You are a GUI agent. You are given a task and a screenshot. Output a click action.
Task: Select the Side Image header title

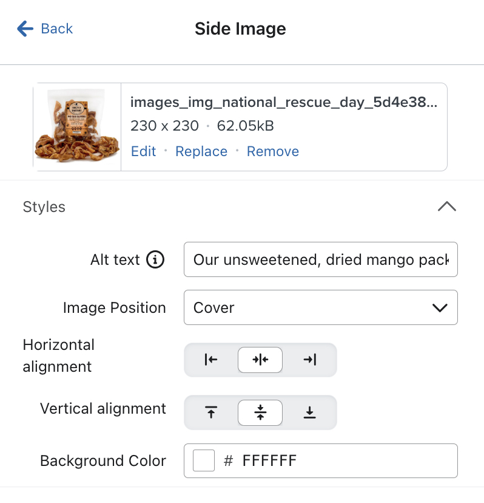(x=240, y=28)
